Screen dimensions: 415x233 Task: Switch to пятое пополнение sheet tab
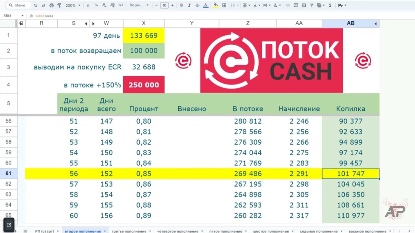pos(226,231)
